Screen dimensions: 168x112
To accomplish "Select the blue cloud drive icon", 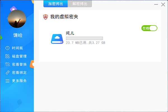I will pos(57,39).
